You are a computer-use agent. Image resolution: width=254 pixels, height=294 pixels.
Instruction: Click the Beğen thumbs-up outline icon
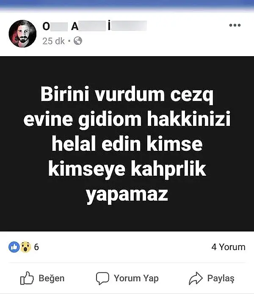coord(27,278)
